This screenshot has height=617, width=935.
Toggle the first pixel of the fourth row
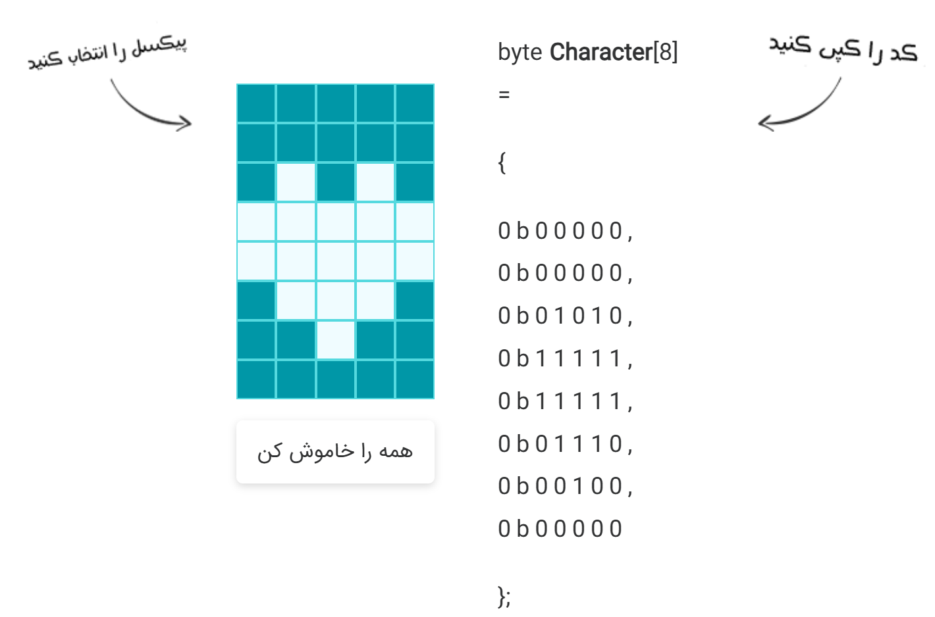point(256,222)
